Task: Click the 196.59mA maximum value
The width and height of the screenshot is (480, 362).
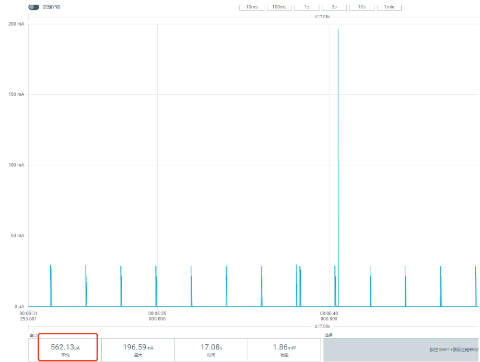Action: click(x=138, y=347)
